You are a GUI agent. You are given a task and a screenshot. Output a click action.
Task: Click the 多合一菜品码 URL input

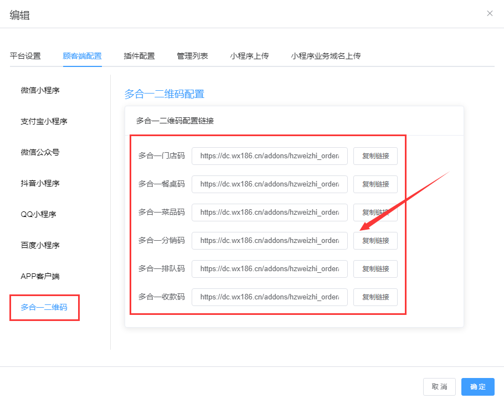270,213
